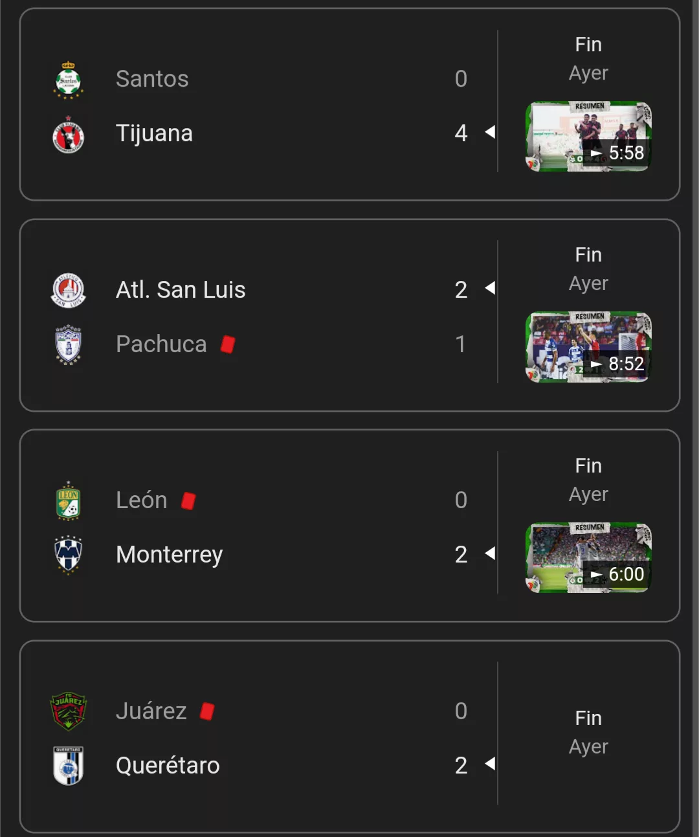Play the San Luis vs Pachuca 8:52 summary

588,348
